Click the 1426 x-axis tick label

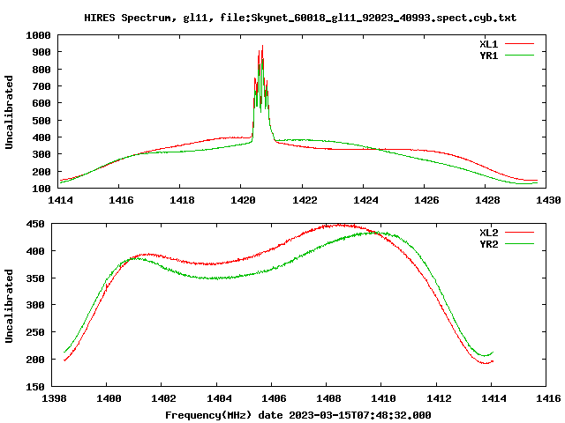[x=426, y=200]
